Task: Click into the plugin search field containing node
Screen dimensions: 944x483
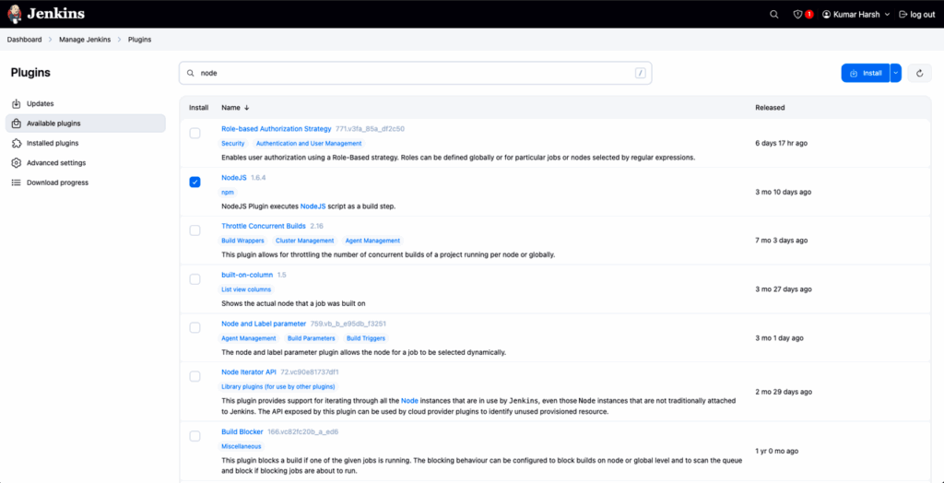Action: (x=416, y=73)
